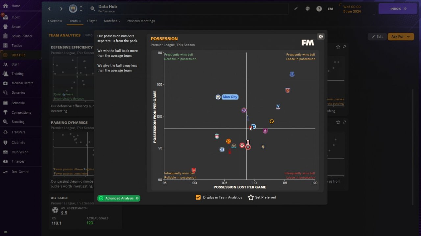Open Competitions from the sidebar

pos(21,112)
